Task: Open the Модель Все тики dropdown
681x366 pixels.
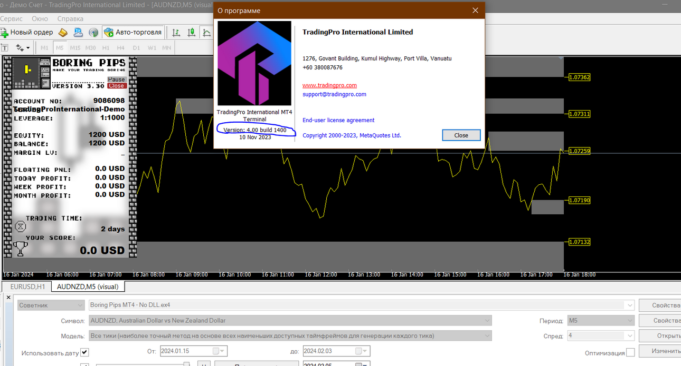Action: [290, 335]
